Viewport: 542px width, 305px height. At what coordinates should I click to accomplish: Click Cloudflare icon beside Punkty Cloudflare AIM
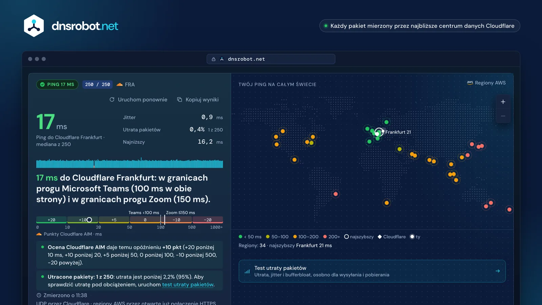pyautogui.click(x=39, y=234)
